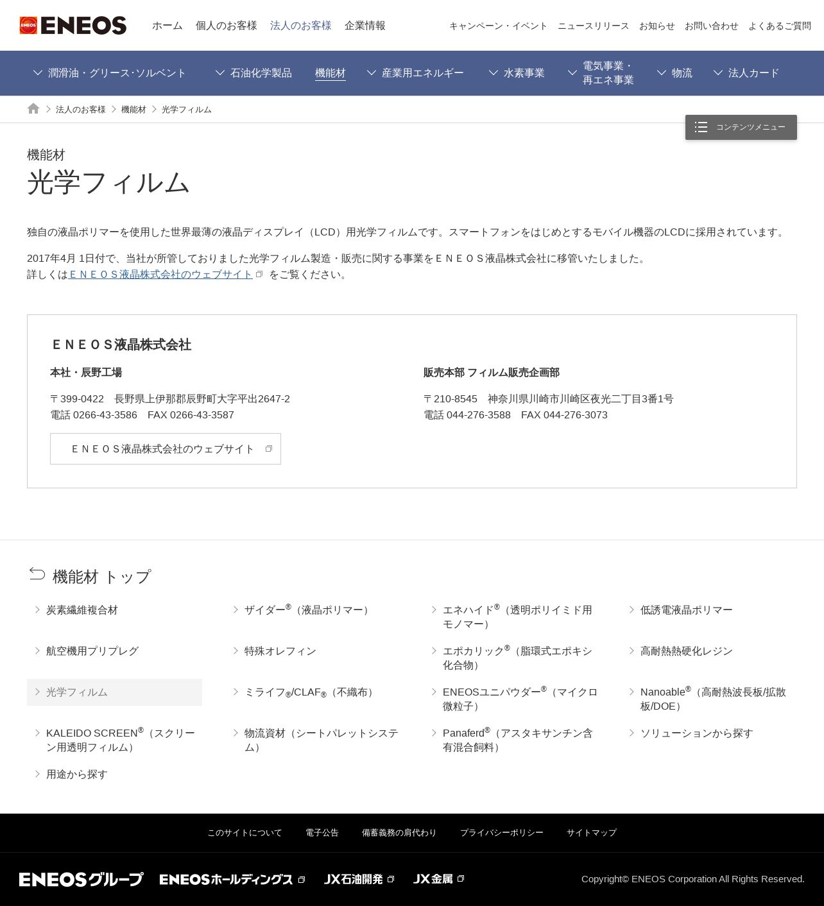
Task: Open 電子公告 footer link
Action: tap(322, 833)
